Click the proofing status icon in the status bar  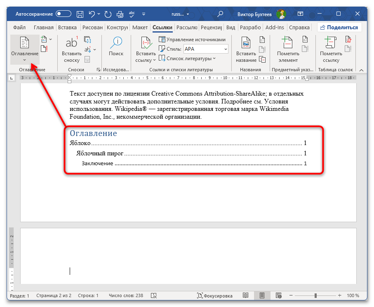tap(154, 296)
